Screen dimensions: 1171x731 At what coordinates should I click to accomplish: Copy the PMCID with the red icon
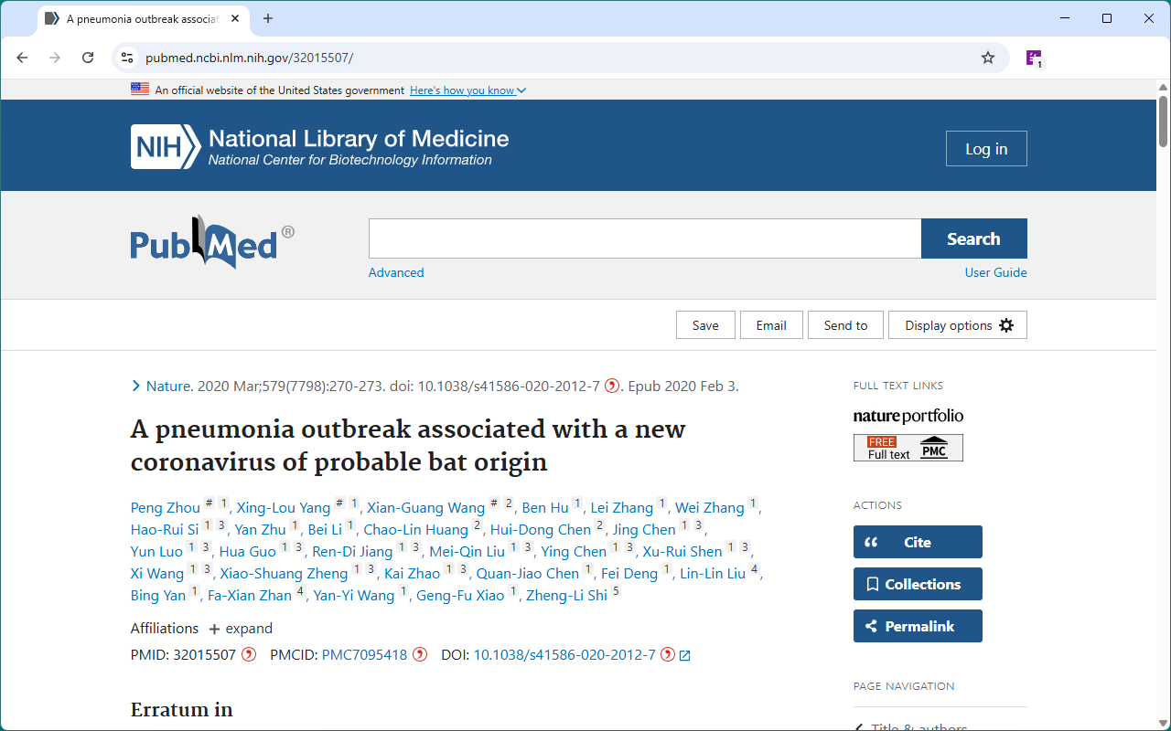pos(420,654)
